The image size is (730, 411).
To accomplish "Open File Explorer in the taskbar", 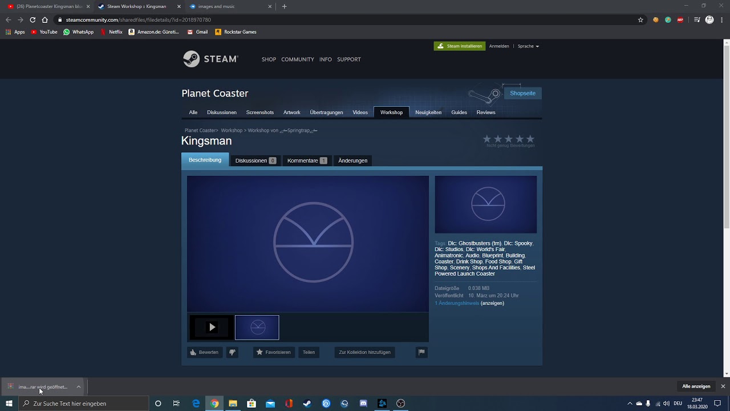I will coord(233,404).
